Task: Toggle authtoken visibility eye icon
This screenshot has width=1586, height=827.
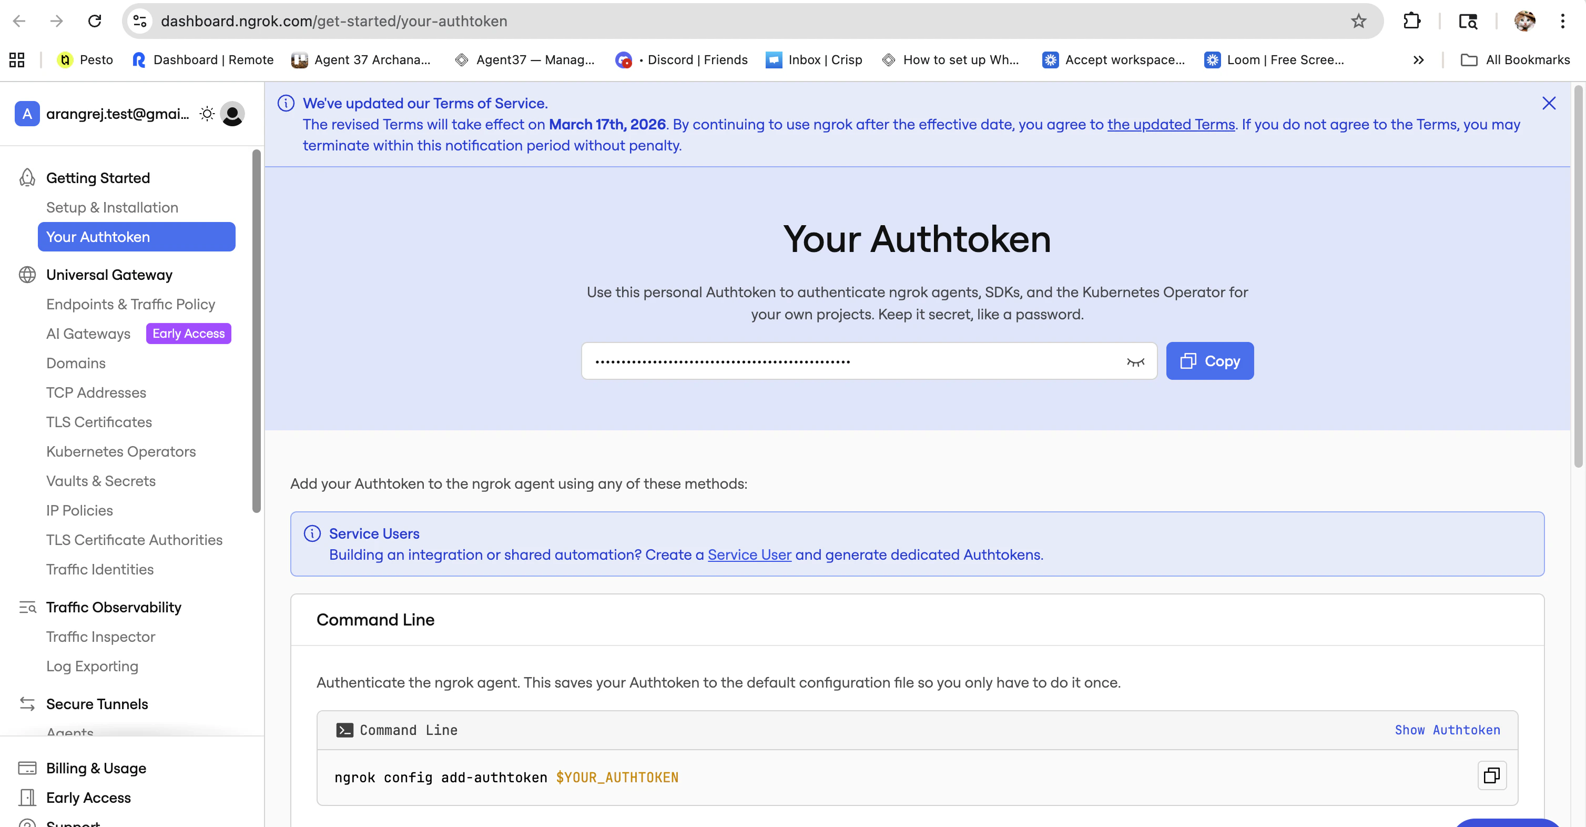Action: 1135,361
